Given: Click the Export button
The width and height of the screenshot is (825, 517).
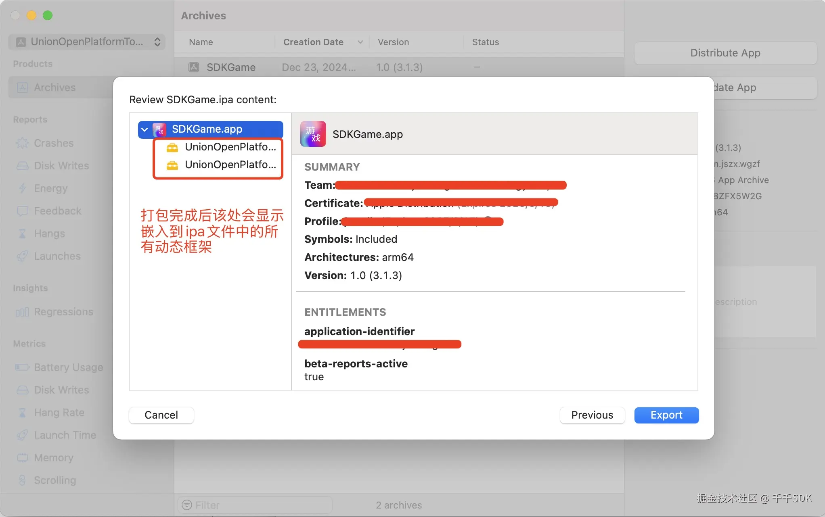Looking at the screenshot, I should pos(666,415).
